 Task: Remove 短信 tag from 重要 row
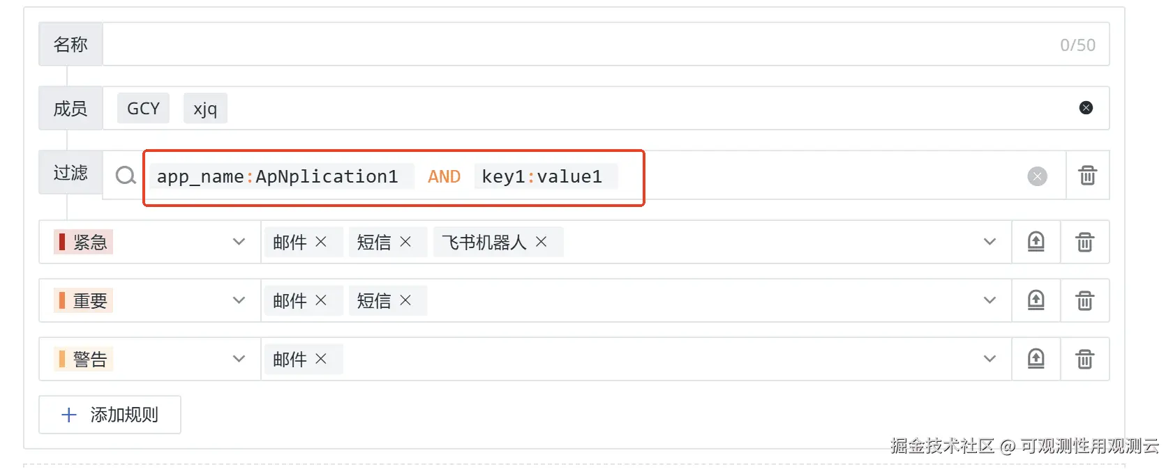(405, 300)
